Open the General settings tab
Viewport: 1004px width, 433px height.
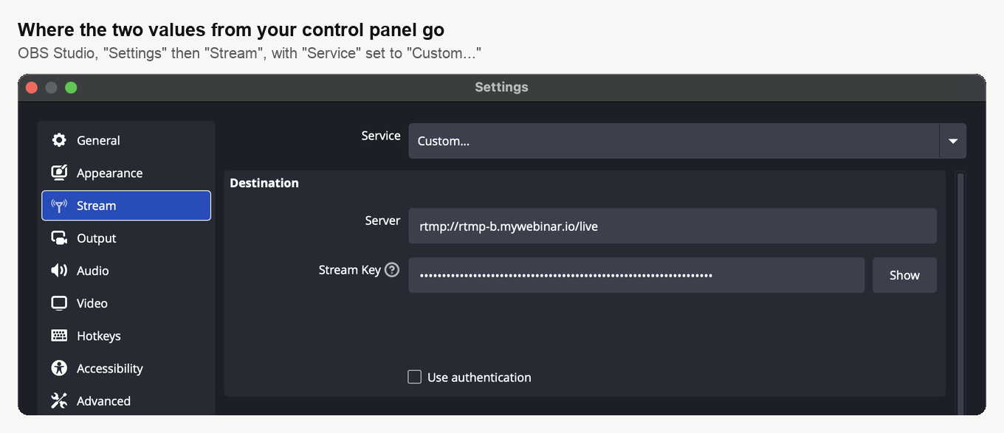[x=126, y=140]
